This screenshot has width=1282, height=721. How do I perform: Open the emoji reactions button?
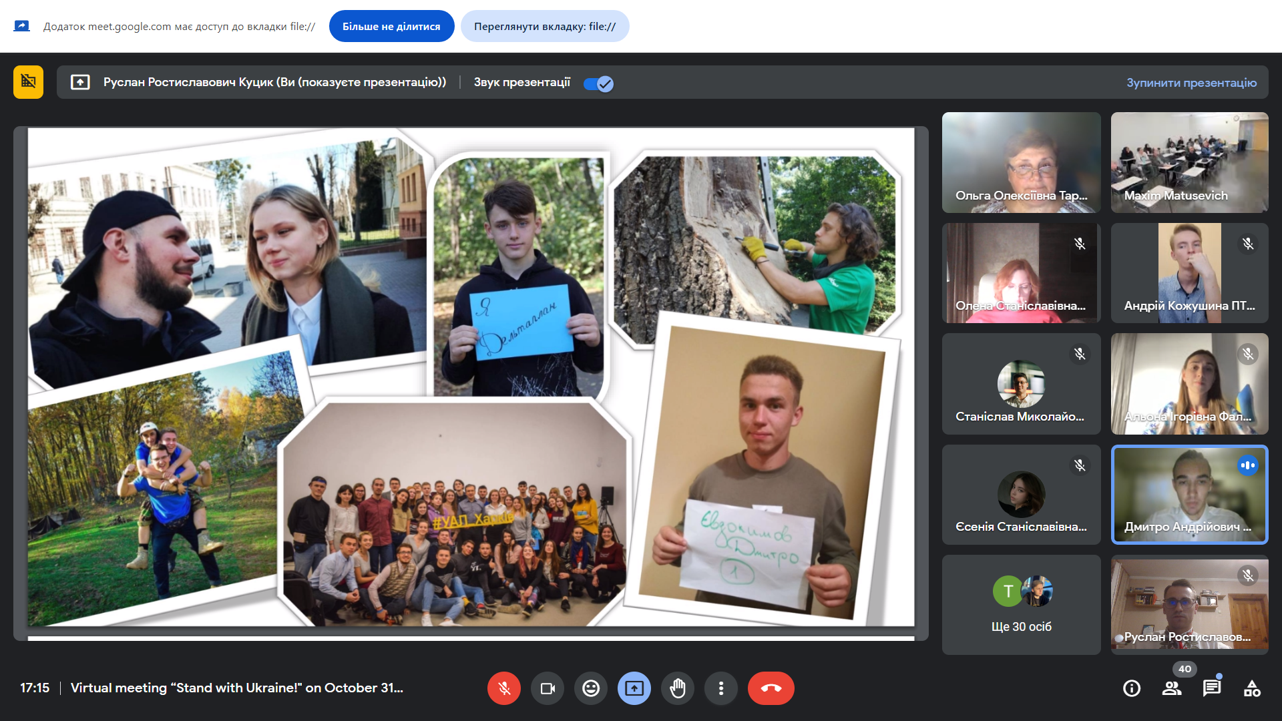591,688
